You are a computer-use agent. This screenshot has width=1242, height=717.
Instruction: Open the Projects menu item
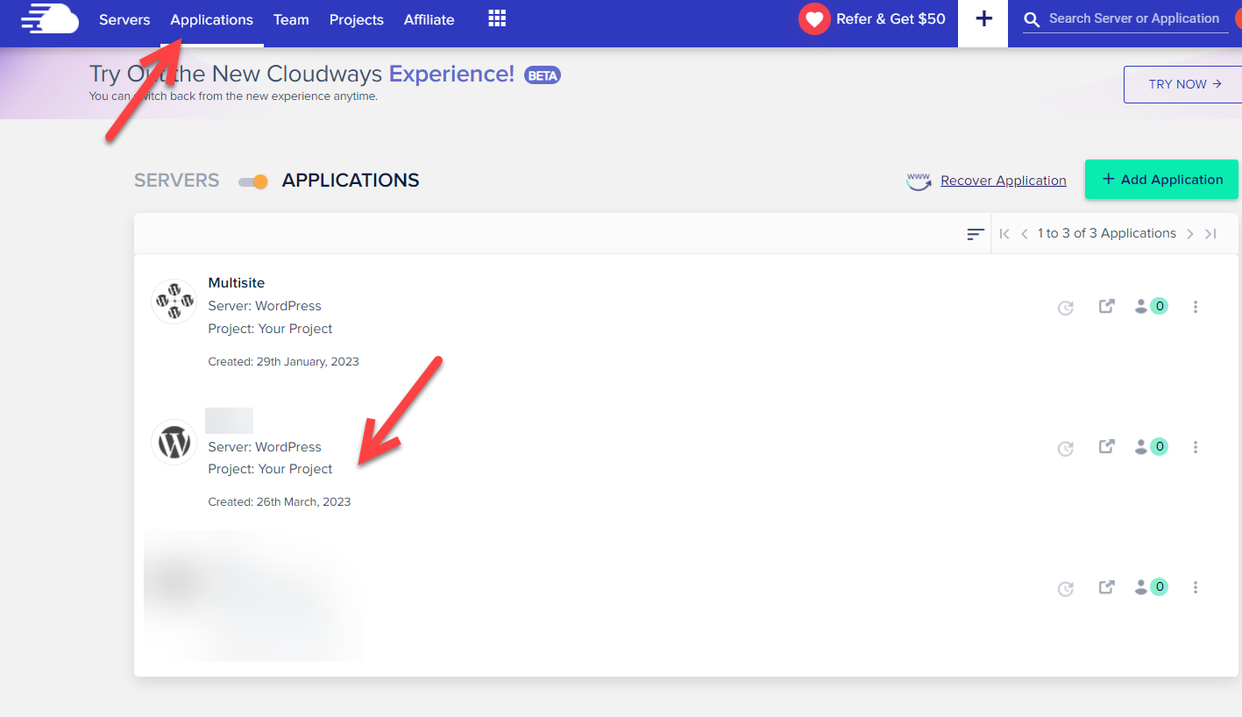(x=357, y=19)
